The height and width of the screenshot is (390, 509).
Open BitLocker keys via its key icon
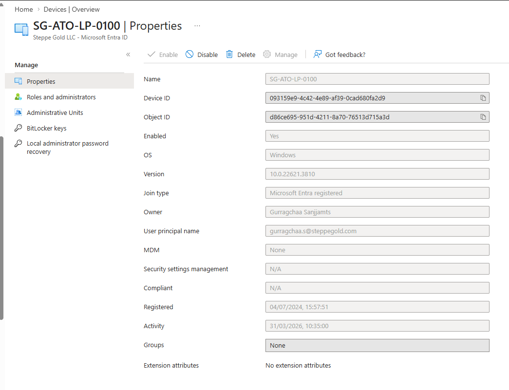pyautogui.click(x=18, y=128)
